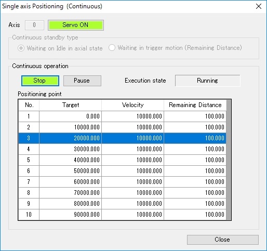Select Waiting on Idle in axial state
267x251 pixels.
(60, 48)
